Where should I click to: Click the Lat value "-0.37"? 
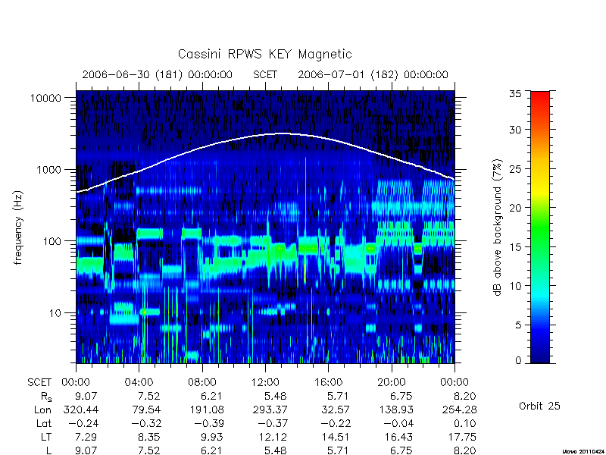pos(272,424)
